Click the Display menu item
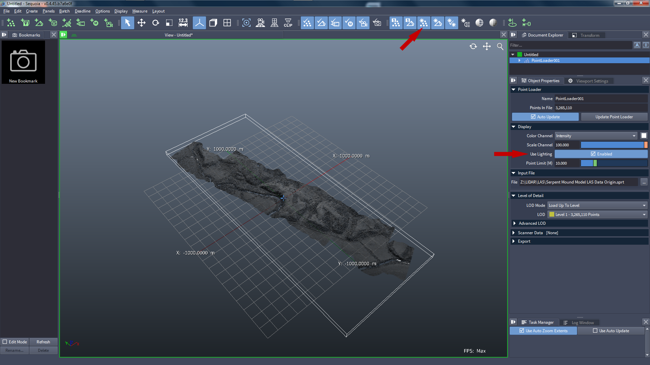650x365 pixels. (x=121, y=11)
